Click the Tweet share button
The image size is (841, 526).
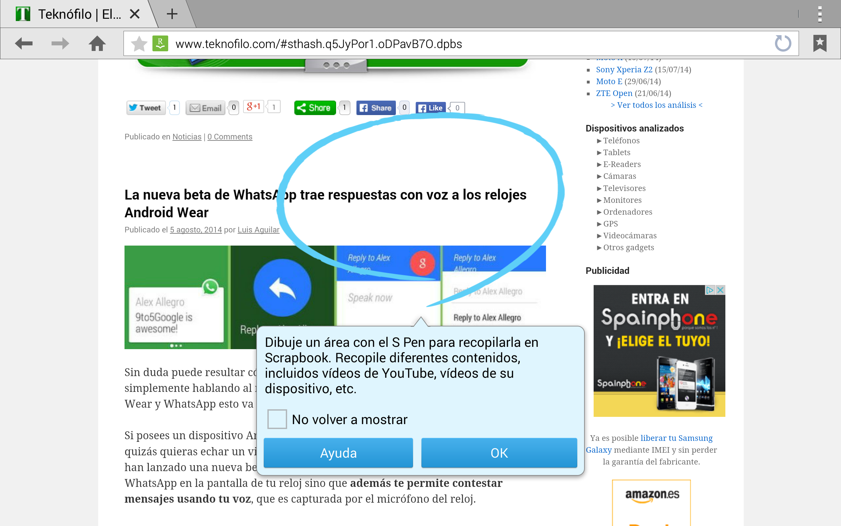click(x=146, y=108)
